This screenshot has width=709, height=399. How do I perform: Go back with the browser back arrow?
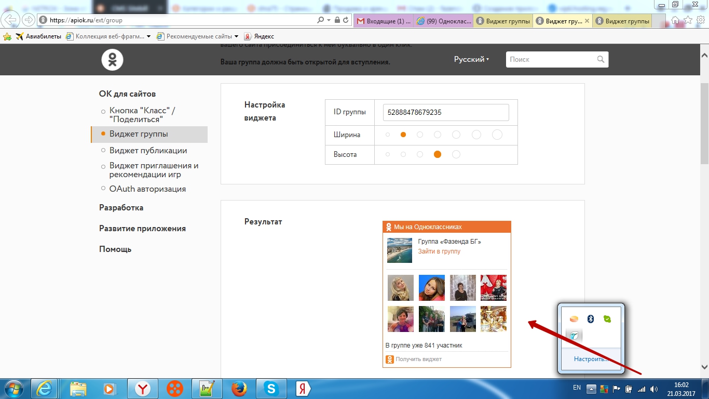coord(10,20)
